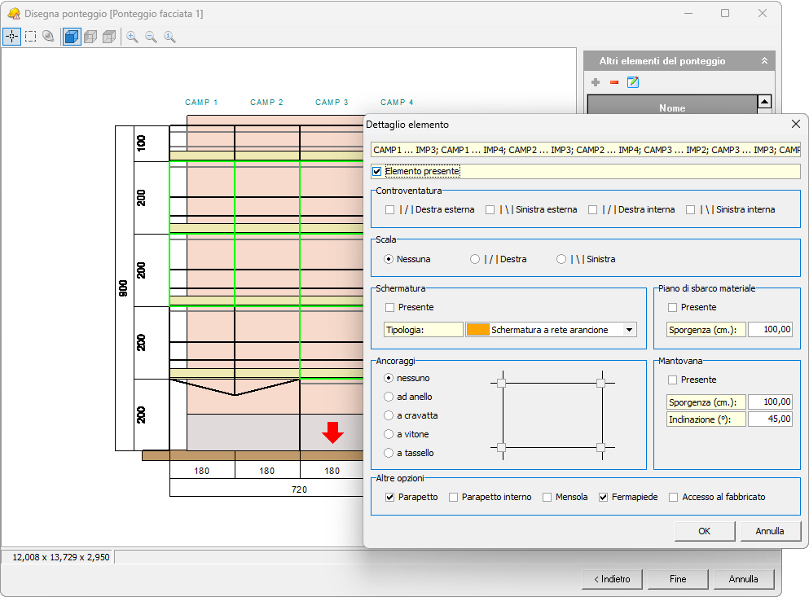The height and width of the screenshot is (597, 809).
Task: Edit element with the pencil icon
Action: click(632, 82)
